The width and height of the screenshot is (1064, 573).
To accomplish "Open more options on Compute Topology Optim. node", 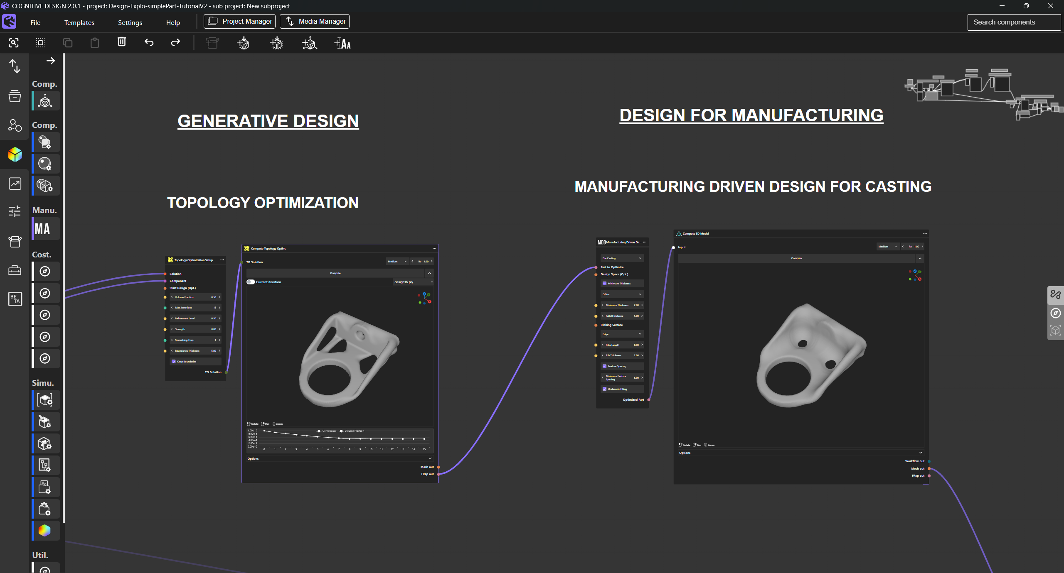I will pyautogui.click(x=434, y=248).
